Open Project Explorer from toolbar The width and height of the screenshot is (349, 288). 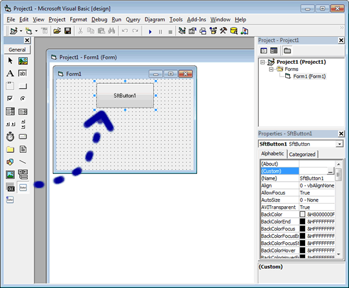(182, 31)
